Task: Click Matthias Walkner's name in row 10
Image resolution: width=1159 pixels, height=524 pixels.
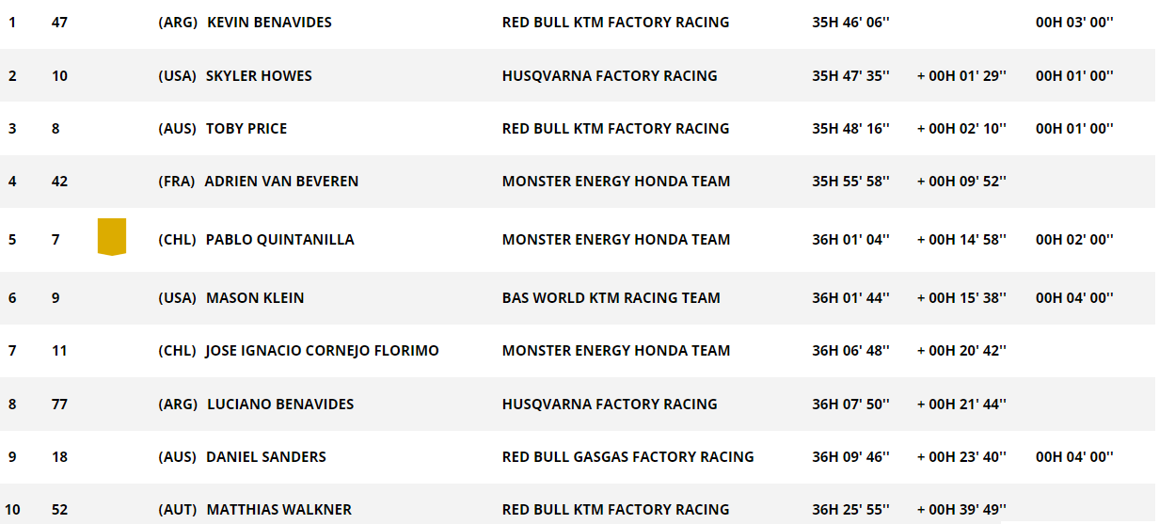Action: click(x=278, y=509)
